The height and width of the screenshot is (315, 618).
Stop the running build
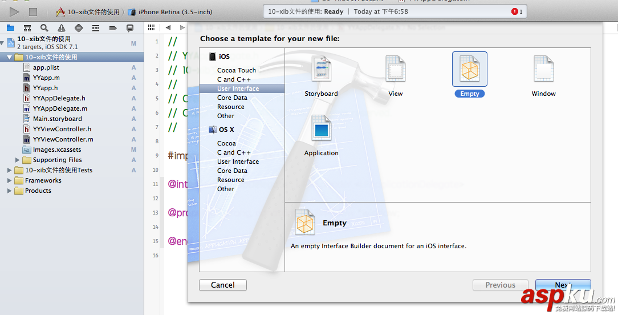[33, 12]
